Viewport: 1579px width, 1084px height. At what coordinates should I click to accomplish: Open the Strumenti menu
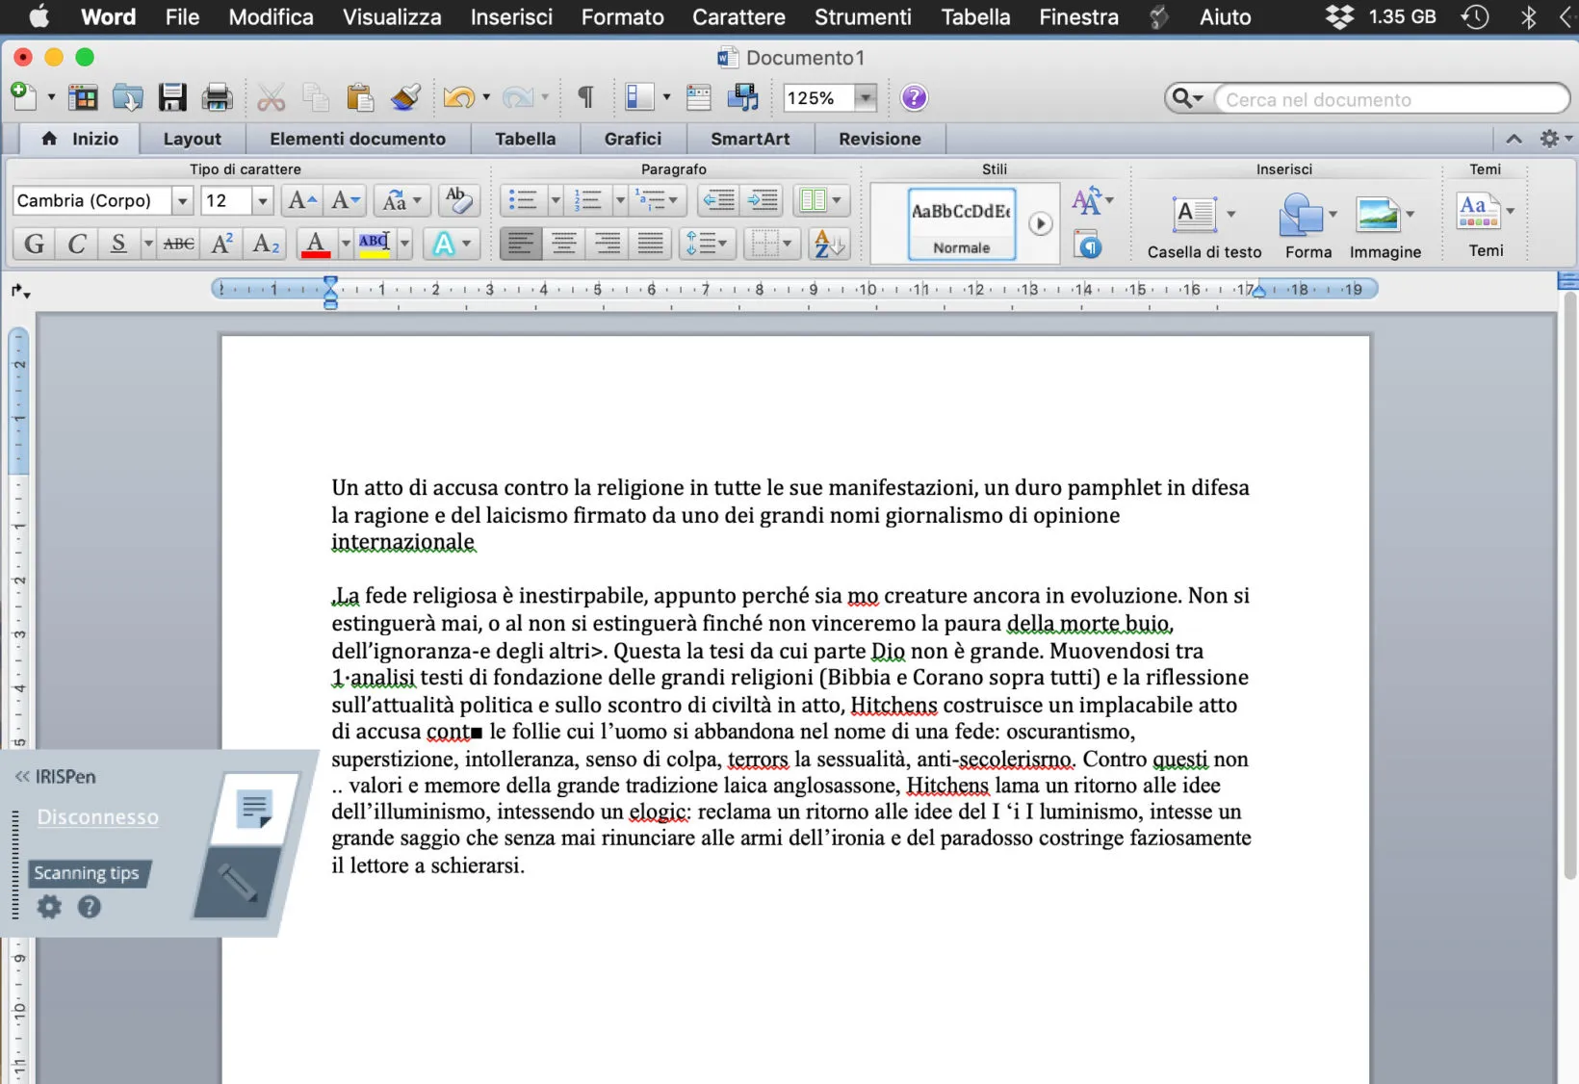[862, 16]
